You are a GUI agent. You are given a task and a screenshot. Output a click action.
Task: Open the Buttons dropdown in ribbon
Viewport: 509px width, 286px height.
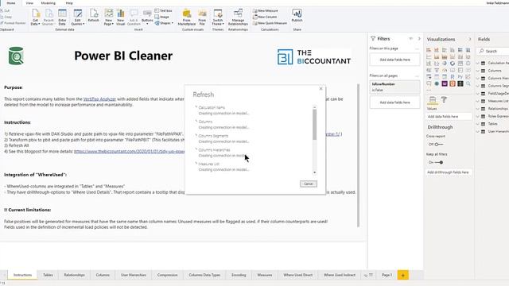click(x=147, y=17)
